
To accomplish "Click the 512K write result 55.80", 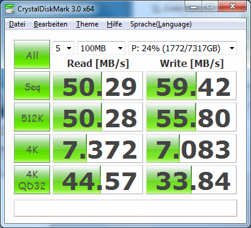I will tap(191, 117).
